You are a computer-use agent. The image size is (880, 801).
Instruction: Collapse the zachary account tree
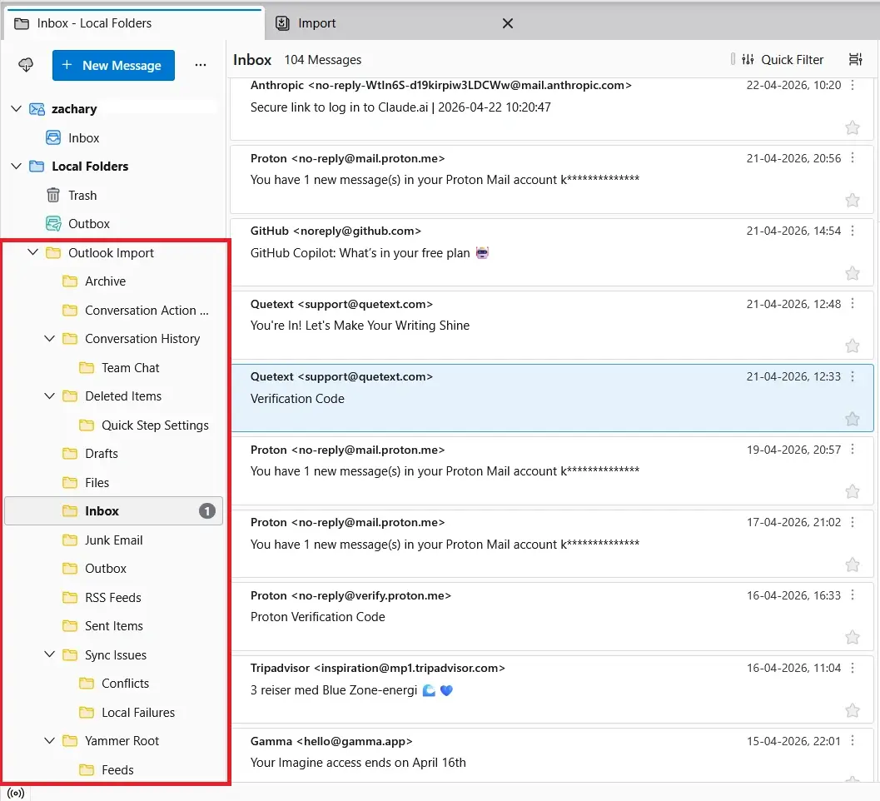click(17, 109)
